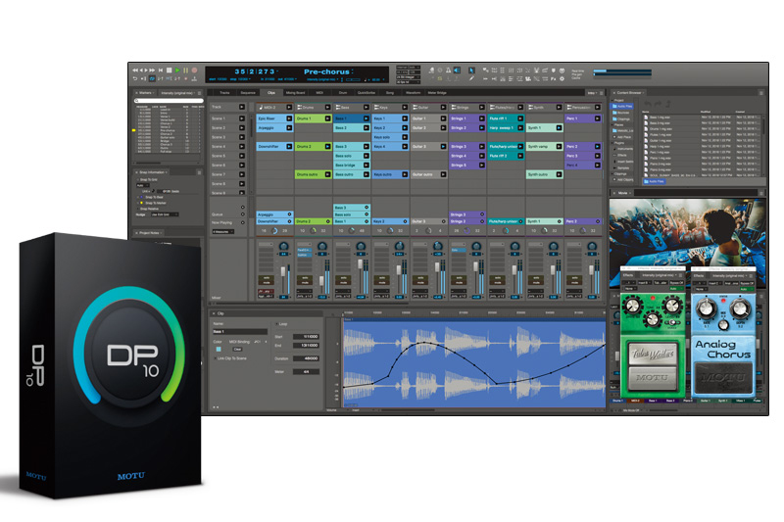Select the pointer arrow tool in the toolbar
Image resolution: width=784 pixels, height=522 pixels.
point(471,71)
